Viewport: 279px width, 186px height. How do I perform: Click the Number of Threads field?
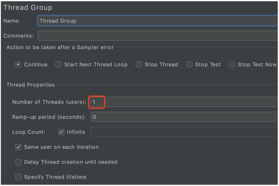pyautogui.click(x=183, y=102)
